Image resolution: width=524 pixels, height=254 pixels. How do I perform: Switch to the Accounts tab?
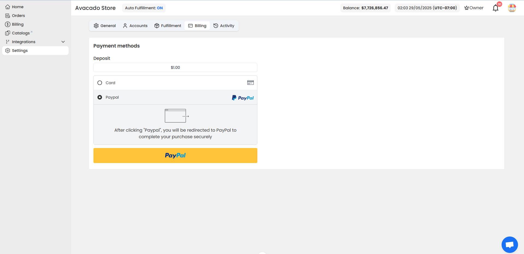tap(135, 26)
